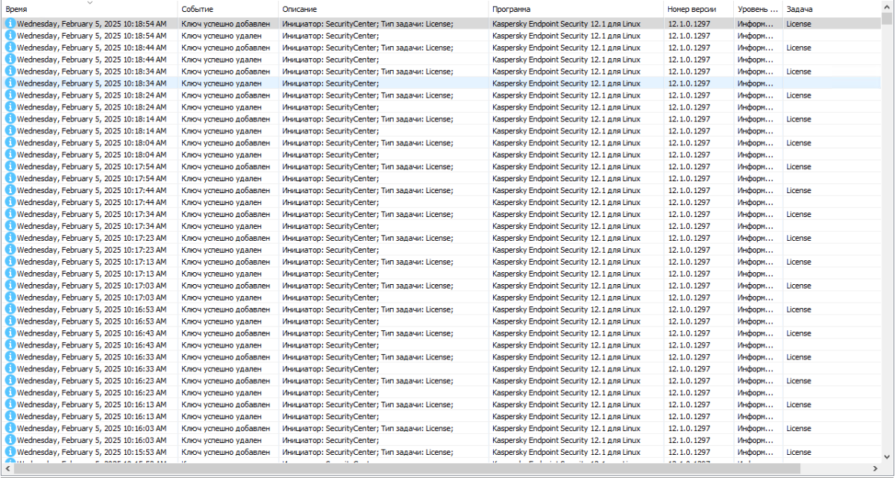Click info icon of 10:18:44 'Ключ успешно удален' row
The width and height of the screenshot is (895, 478).
point(10,60)
